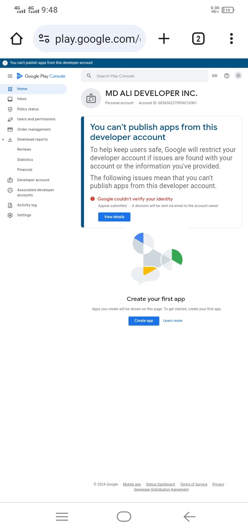Click the search magnifier icon
Image resolution: width=248 pixels, height=531 pixels.
click(89, 76)
